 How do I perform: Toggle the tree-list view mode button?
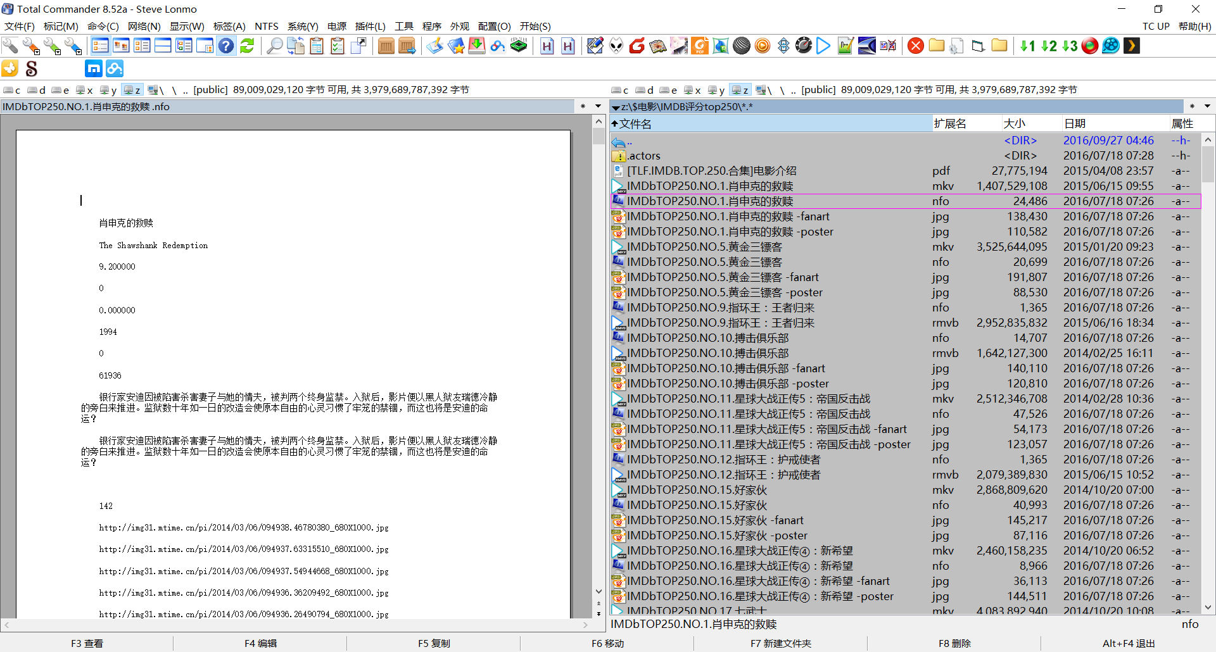[x=184, y=46]
